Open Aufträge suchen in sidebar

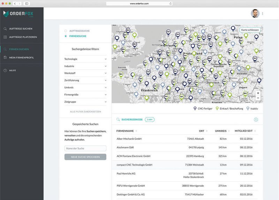(21, 29)
